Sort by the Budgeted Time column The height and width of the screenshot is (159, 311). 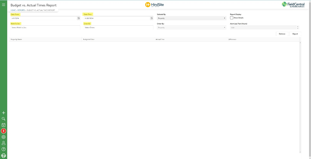point(118,39)
